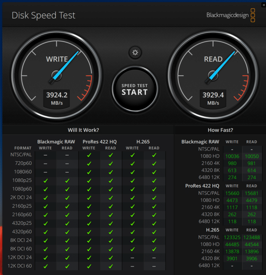Click H.265 write checkmark for 4320p25

tap(132, 223)
